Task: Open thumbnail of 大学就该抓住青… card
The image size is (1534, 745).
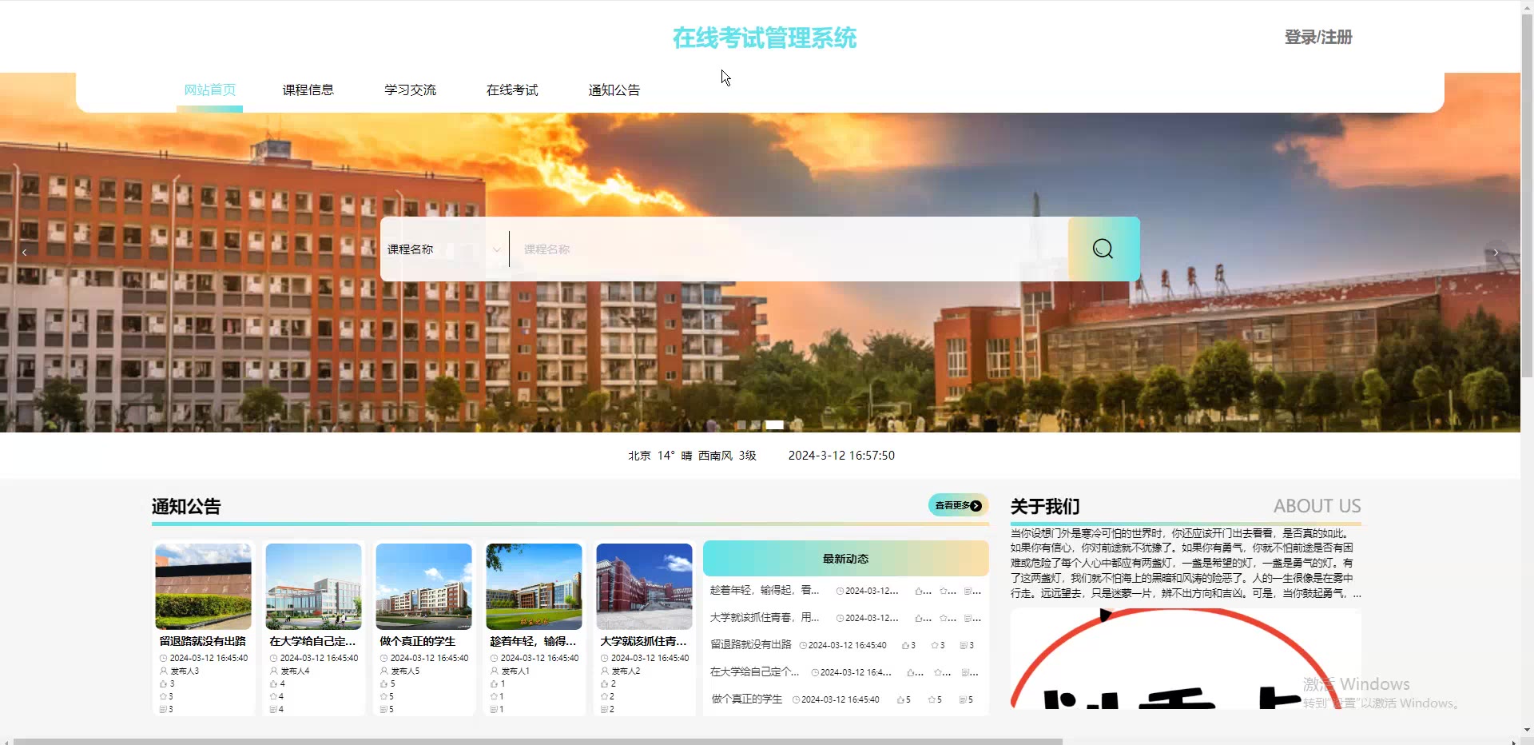Action: (x=645, y=587)
